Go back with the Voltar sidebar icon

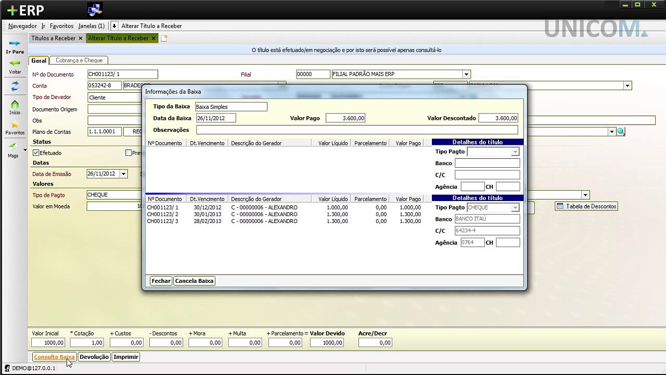pos(15,64)
